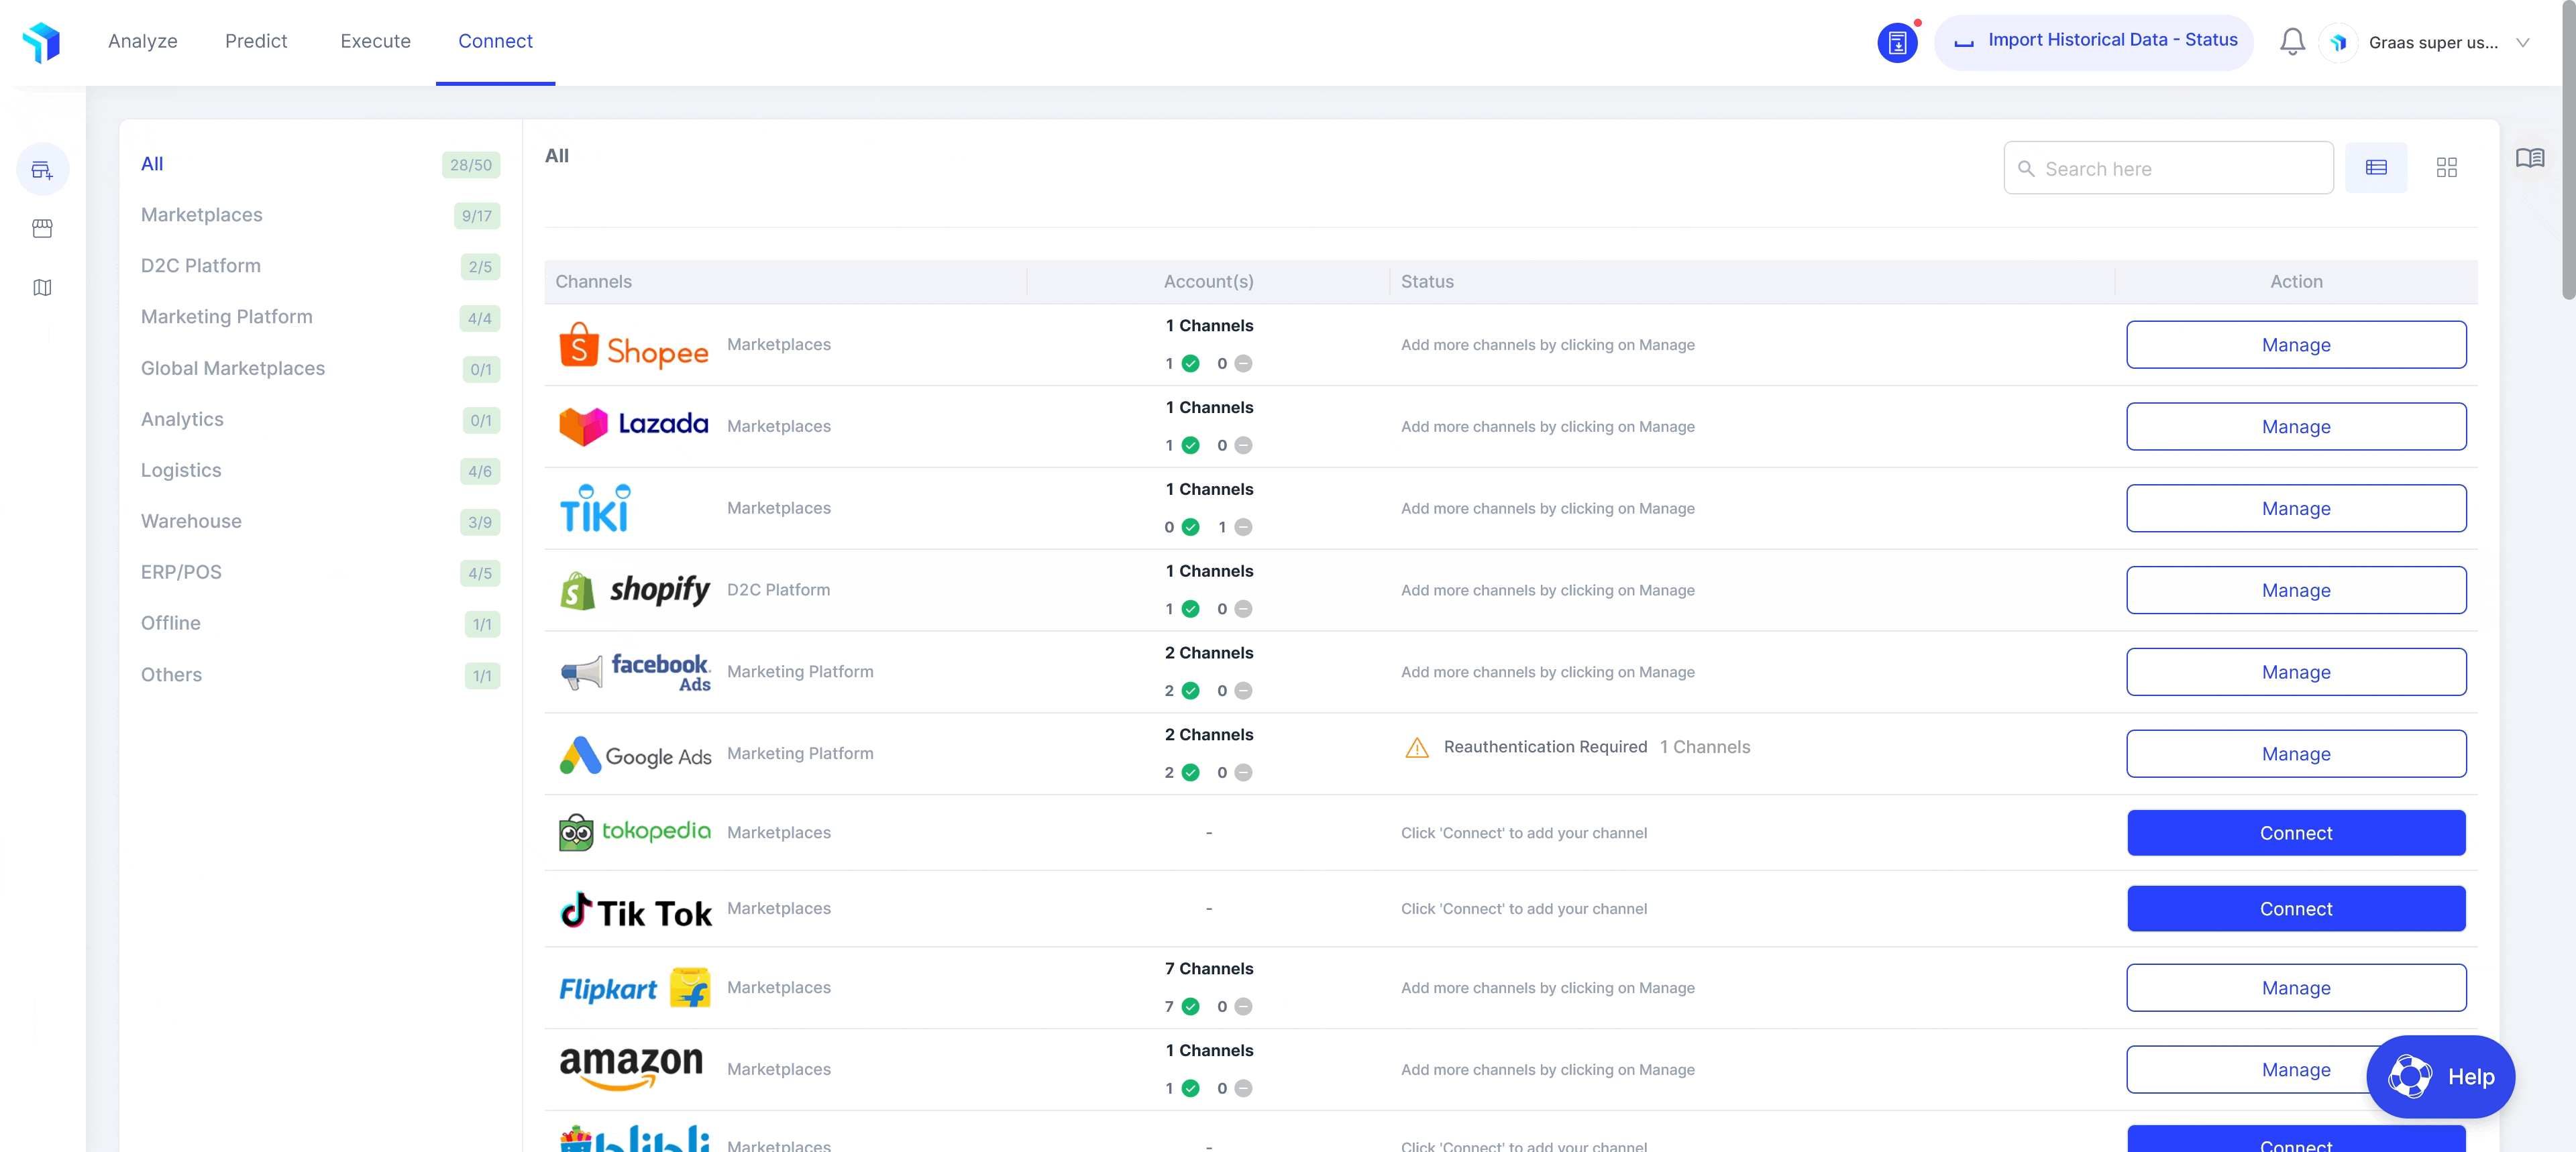Screen dimensions: 2576x1152
Task: Click the Tiki logo
Action: [x=595, y=508]
